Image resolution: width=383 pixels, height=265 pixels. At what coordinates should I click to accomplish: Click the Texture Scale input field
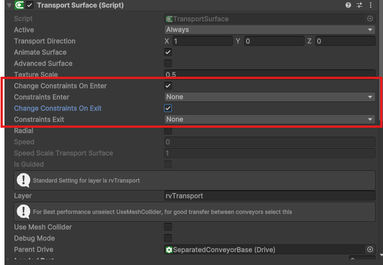[x=269, y=75]
